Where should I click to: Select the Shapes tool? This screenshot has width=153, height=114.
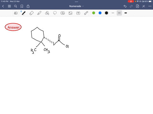coord(47,13)
